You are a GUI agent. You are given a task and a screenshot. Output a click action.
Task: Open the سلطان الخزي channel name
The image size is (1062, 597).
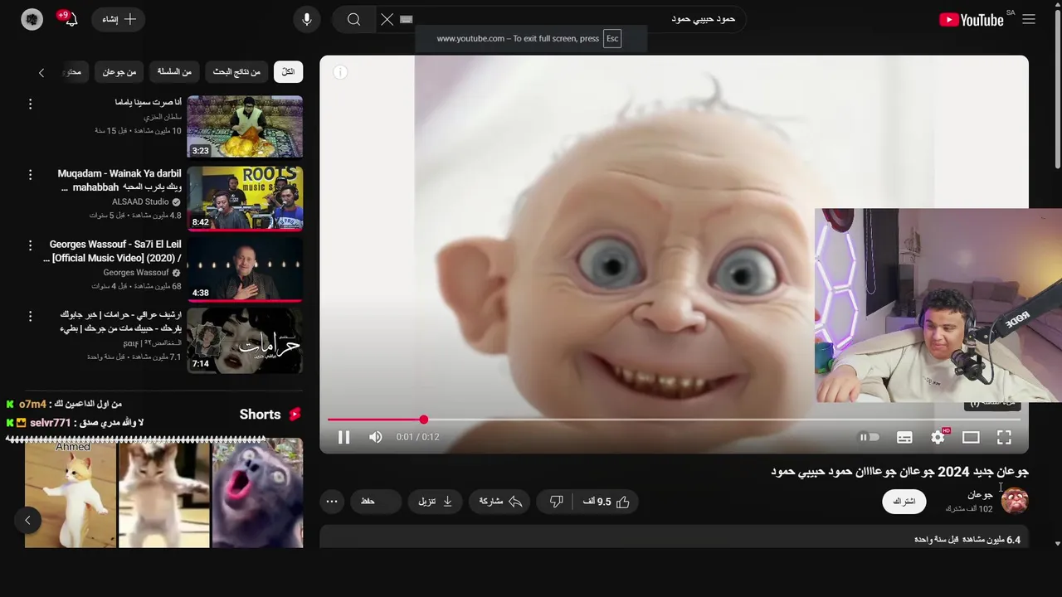click(x=163, y=117)
